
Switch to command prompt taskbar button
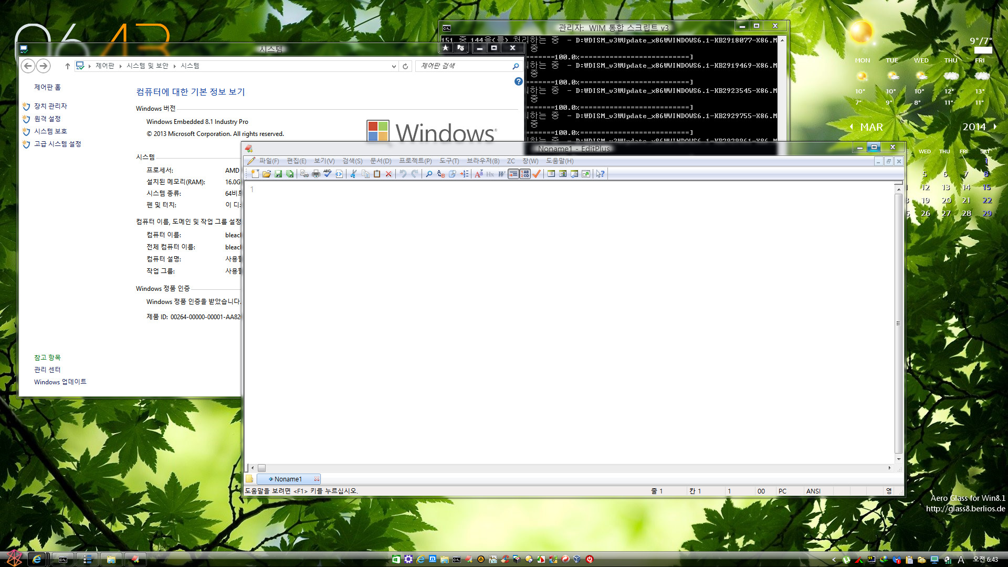(x=62, y=560)
